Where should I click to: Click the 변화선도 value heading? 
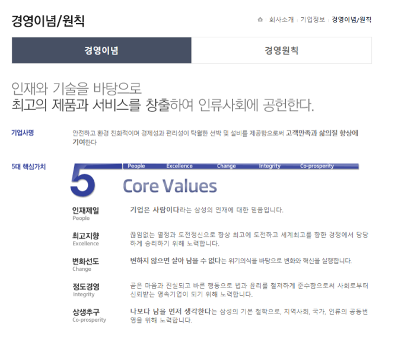point(85,261)
